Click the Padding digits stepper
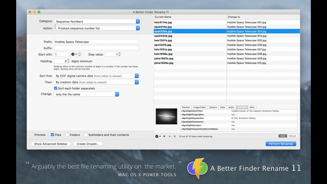 click(x=68, y=61)
